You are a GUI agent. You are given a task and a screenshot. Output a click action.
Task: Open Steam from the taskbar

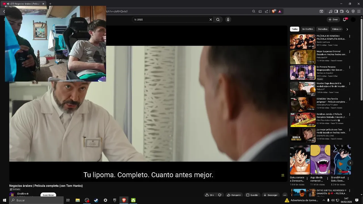[x=96, y=200]
